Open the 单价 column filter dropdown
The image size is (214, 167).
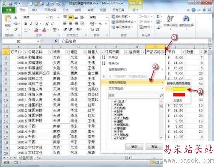[184, 52]
